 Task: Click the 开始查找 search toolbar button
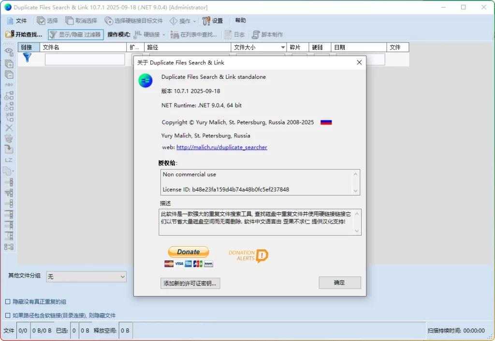pos(24,34)
